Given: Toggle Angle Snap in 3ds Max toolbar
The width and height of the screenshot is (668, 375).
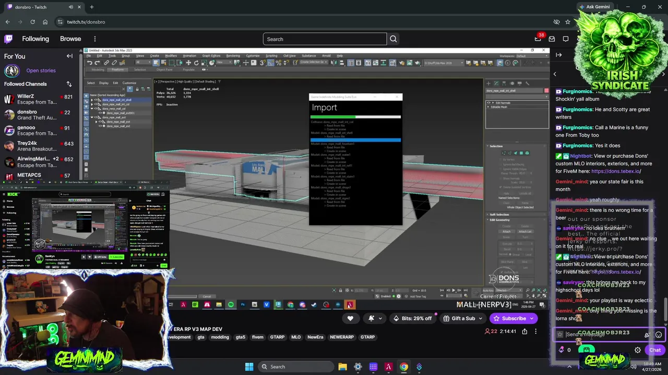Looking at the screenshot, I should click(270, 63).
